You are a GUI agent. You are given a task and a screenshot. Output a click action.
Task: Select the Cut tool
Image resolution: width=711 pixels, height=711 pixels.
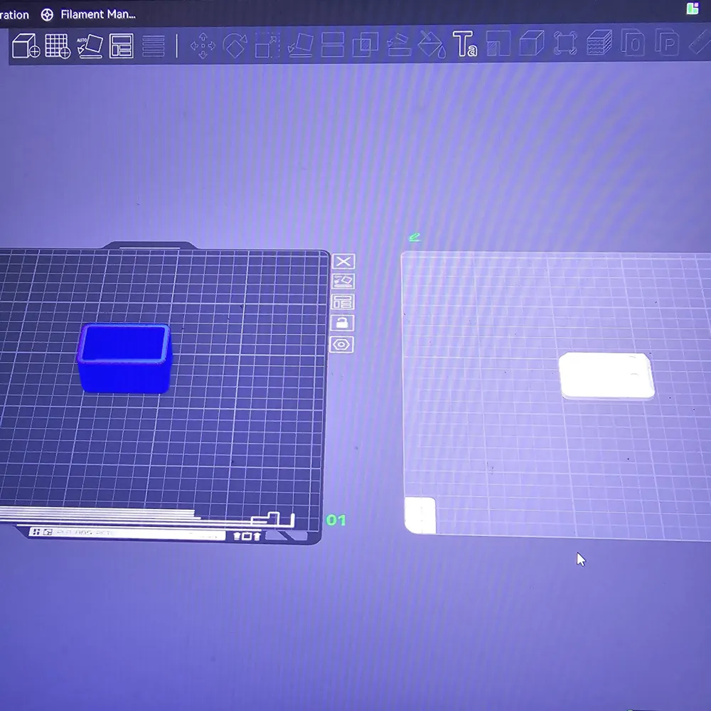click(x=332, y=45)
